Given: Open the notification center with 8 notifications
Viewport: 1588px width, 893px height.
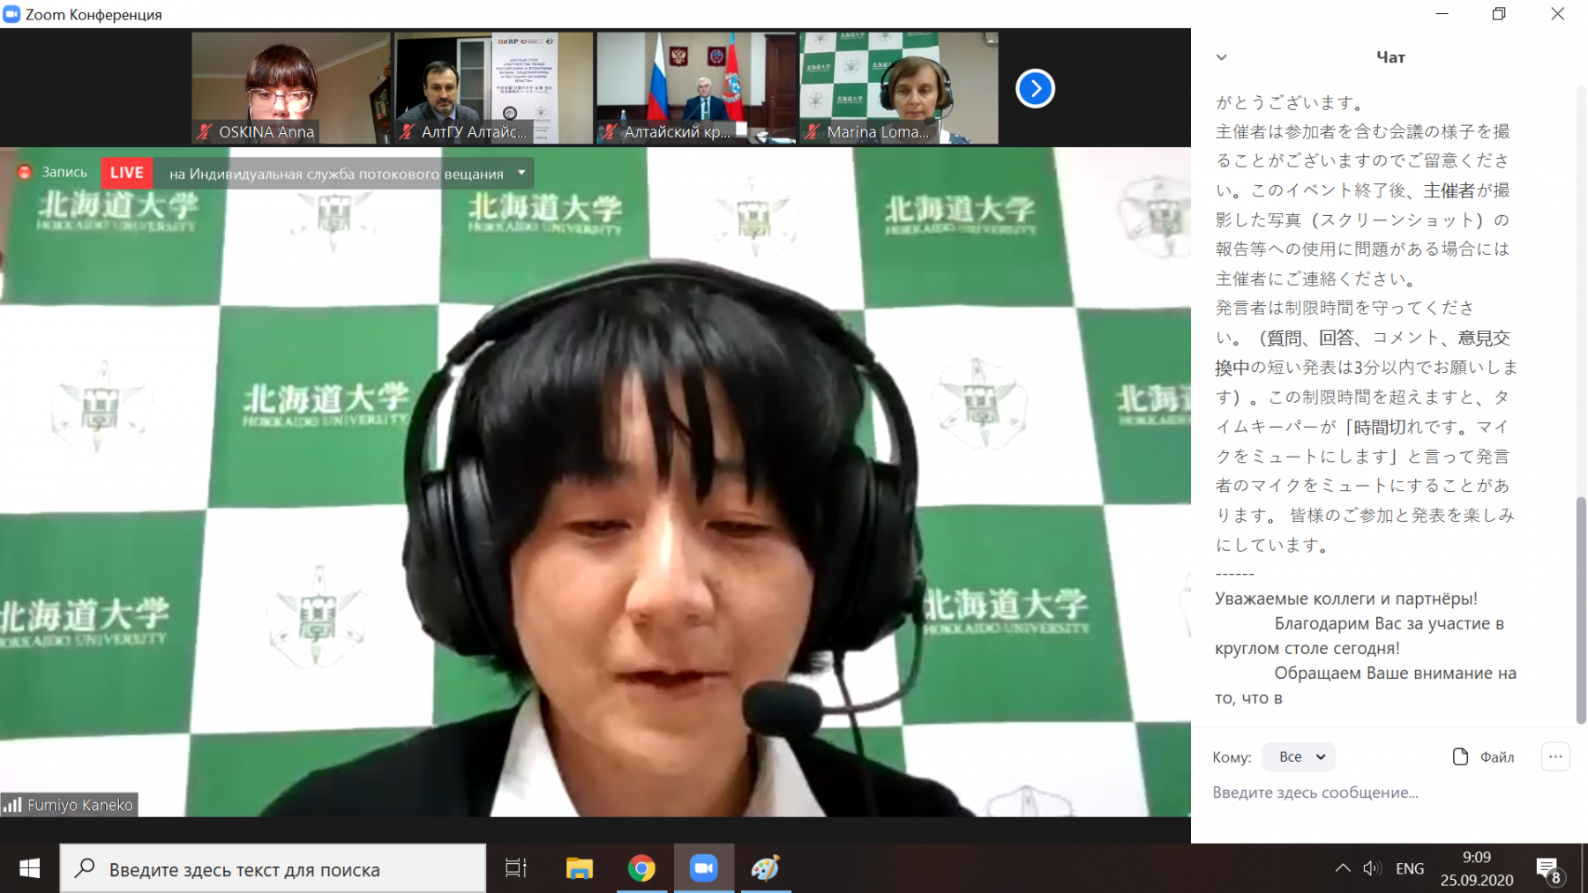Looking at the screenshot, I should coord(1550,869).
